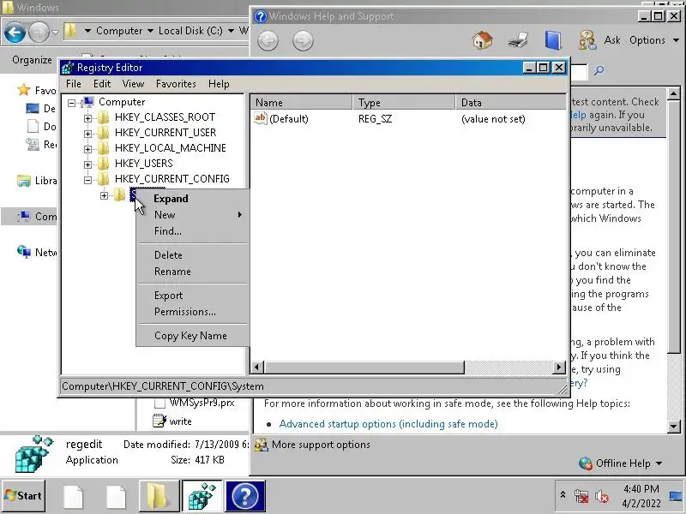Click the Favorites star in Explorer sidebar
Viewport: 686px width, 514px height.
[x=24, y=90]
